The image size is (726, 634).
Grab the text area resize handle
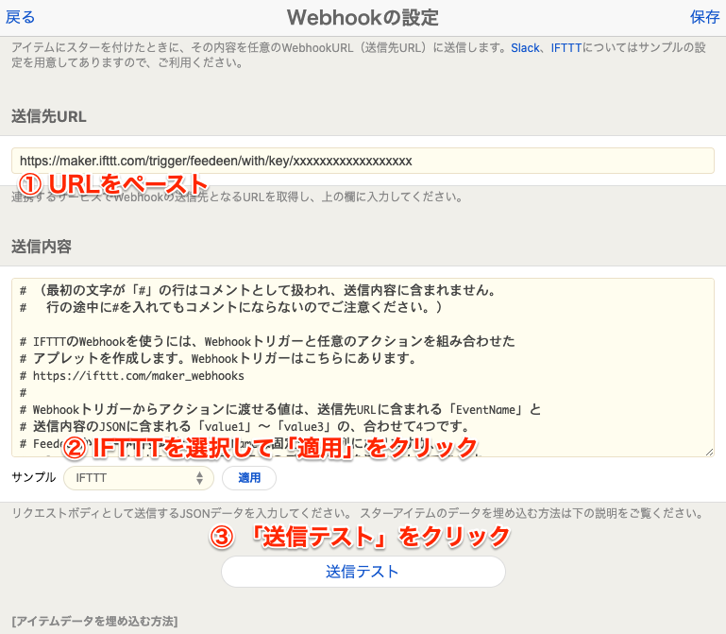(x=708, y=452)
